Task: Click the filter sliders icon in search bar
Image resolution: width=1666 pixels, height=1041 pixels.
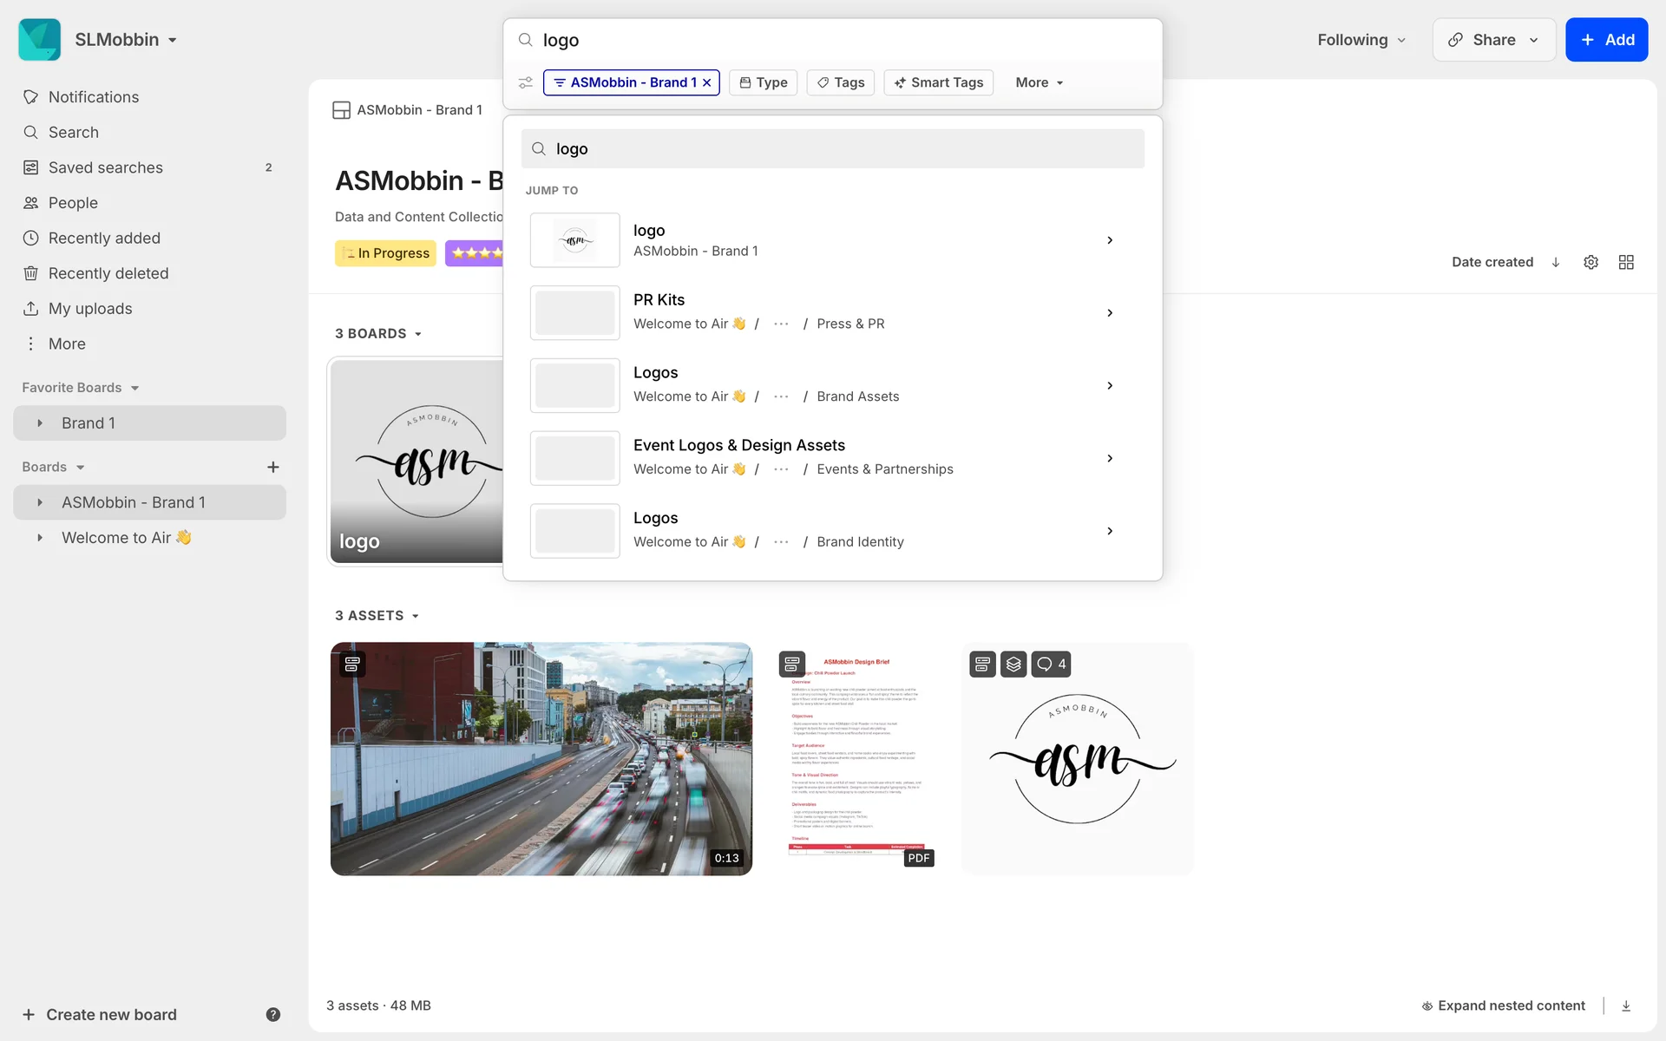Action: [x=526, y=82]
